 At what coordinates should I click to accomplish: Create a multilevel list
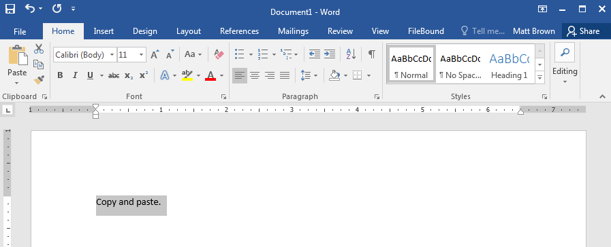pos(286,54)
